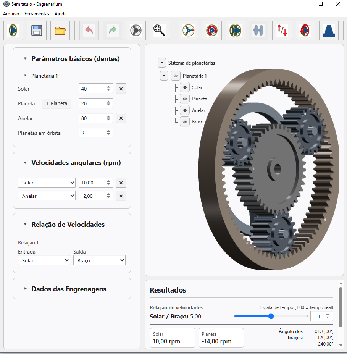Viewport: 347px width, 354px height.
Task: Click the double planetary gear set icon
Action: coord(235,30)
